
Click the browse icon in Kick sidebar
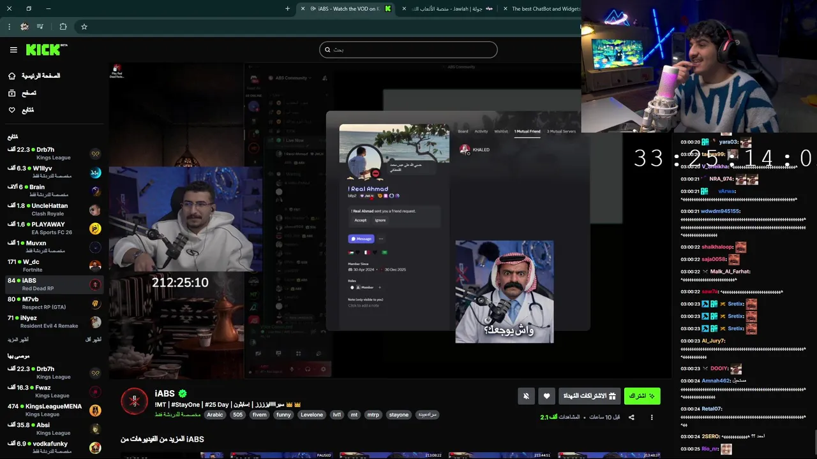tap(11, 93)
